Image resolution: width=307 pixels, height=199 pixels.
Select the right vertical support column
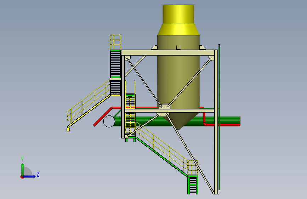point(216,121)
